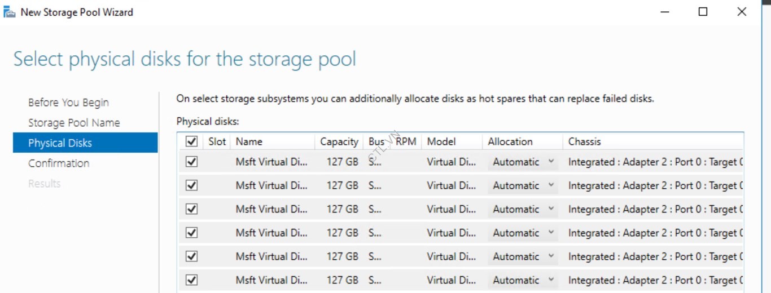Screen dimensions: 771x293
Task: Select the sixth row's Msft Virtual Di... name
Action: (x=271, y=280)
